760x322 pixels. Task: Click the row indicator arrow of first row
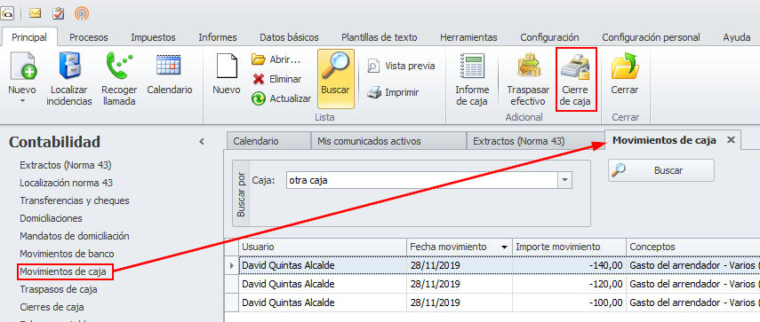click(x=232, y=265)
